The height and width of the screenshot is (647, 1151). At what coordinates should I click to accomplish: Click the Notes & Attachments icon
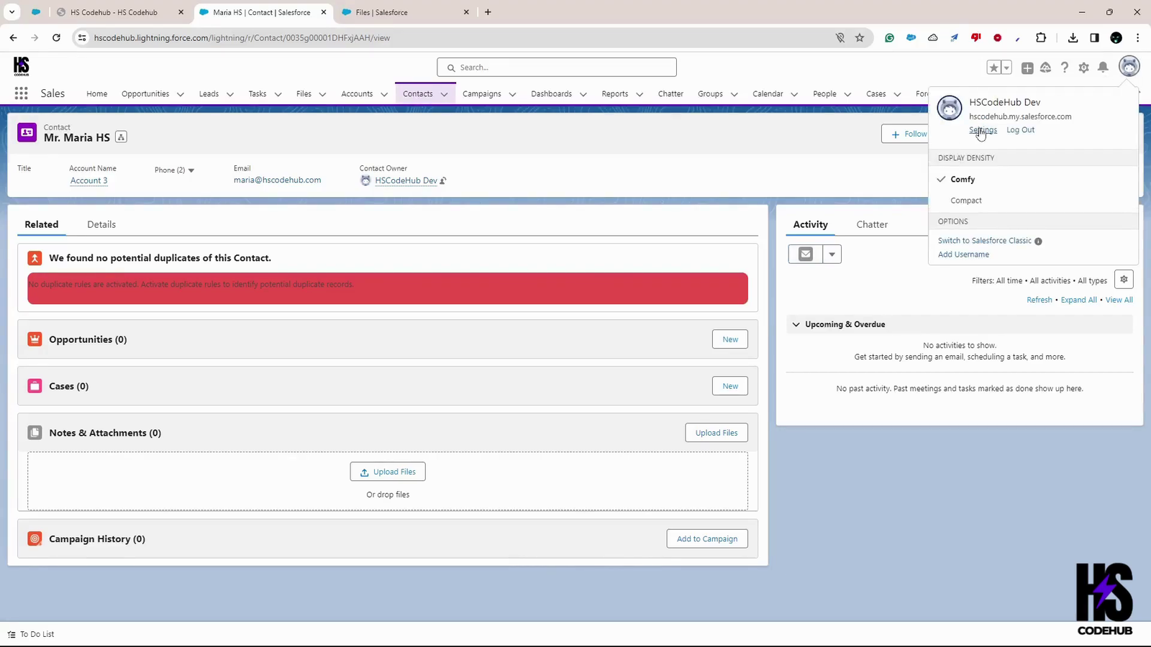[35, 433]
